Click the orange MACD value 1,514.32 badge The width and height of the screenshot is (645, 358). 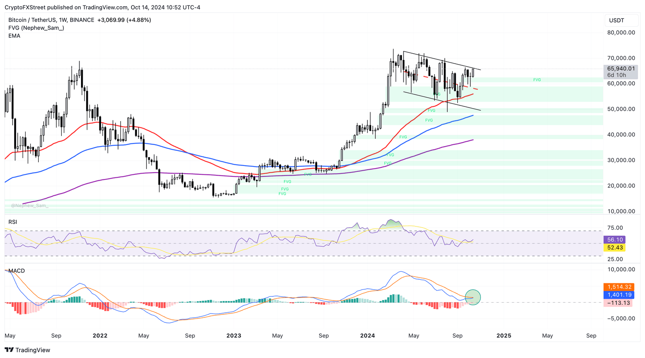point(621,286)
